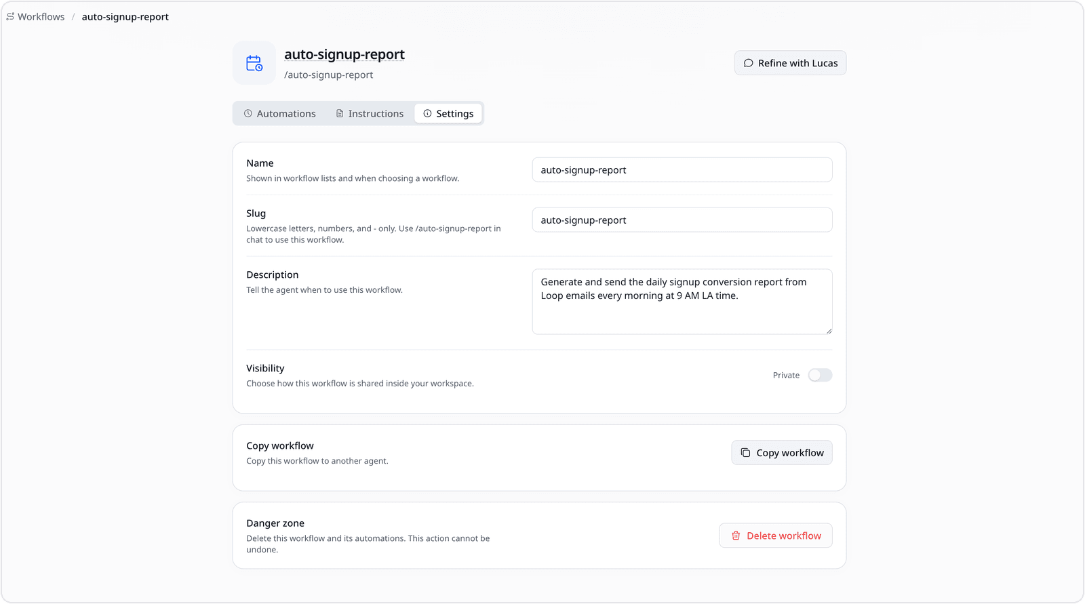1085x604 pixels.
Task: Click the Delete workflow button
Action: coord(776,536)
